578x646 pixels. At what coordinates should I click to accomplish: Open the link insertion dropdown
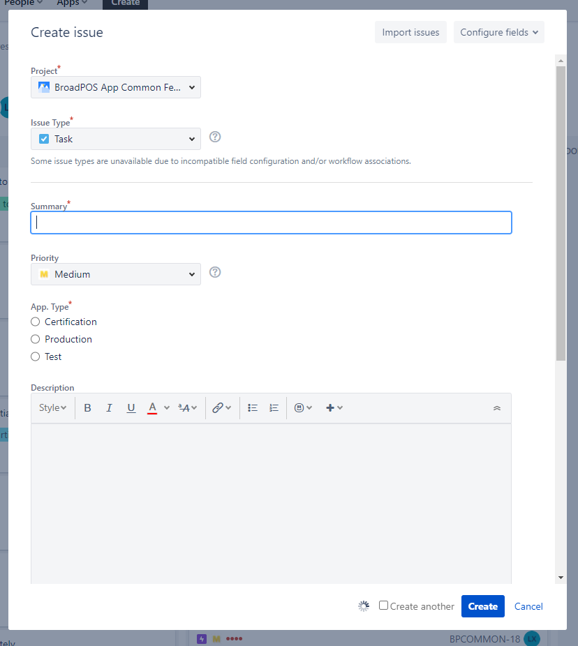(222, 408)
